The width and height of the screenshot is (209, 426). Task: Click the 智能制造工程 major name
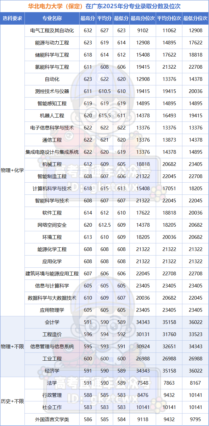click(52, 176)
